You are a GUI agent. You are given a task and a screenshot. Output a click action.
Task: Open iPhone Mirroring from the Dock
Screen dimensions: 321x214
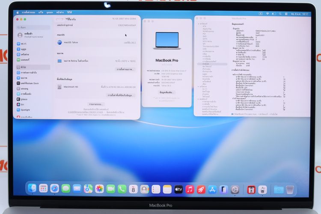pyautogui.click(x=223, y=190)
